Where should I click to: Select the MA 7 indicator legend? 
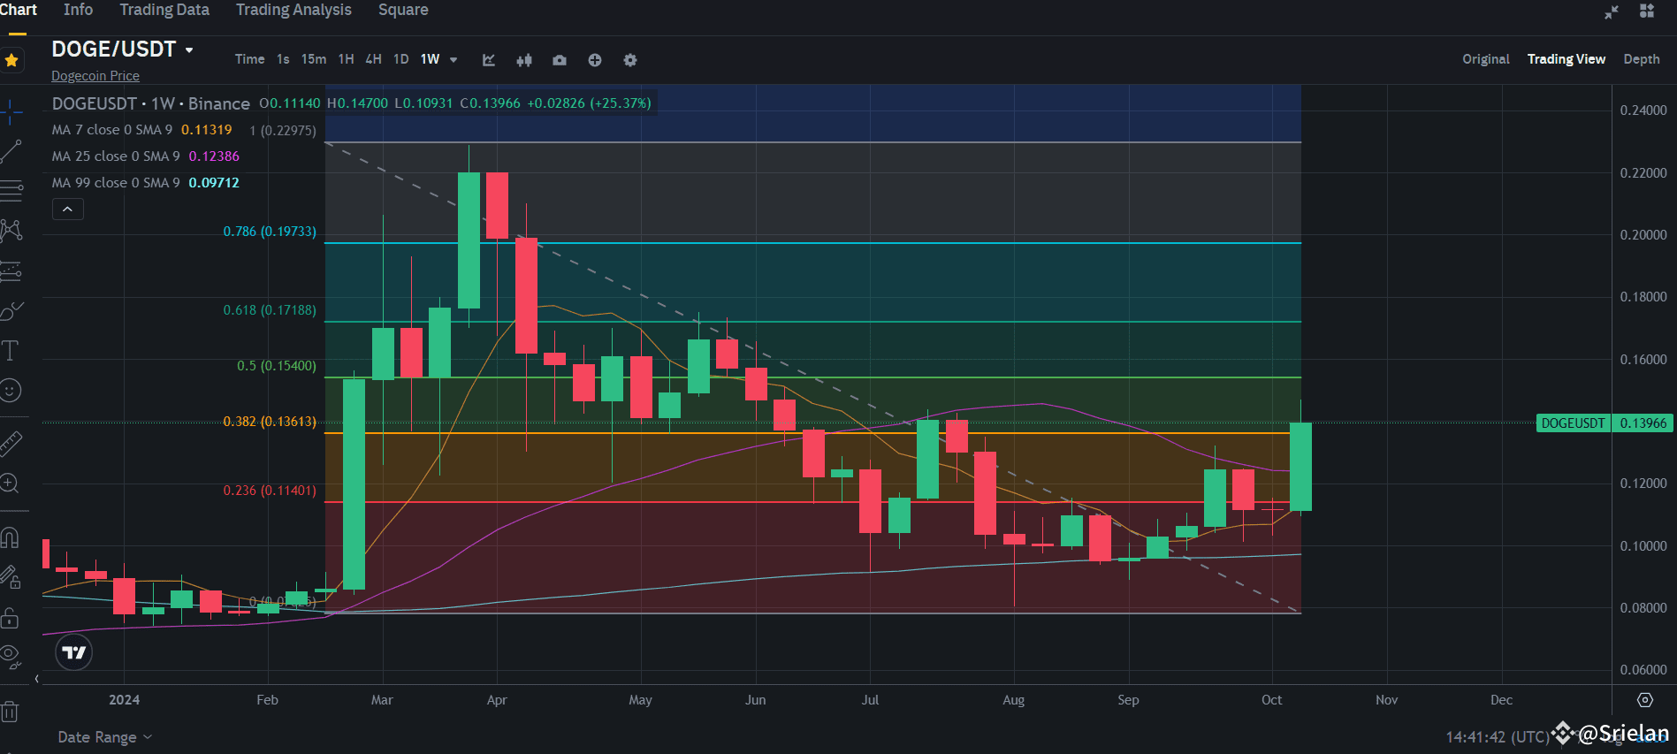112,130
